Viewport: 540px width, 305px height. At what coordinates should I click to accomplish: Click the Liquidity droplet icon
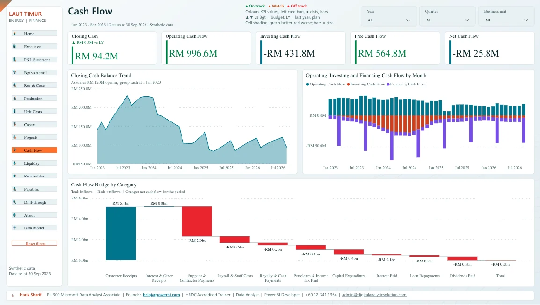(x=15, y=163)
